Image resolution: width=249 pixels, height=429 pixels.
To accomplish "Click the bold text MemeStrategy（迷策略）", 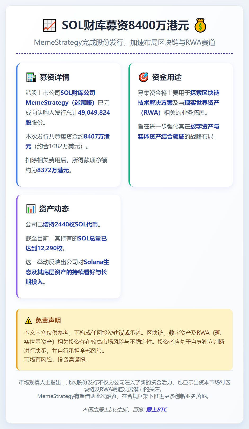I will (x=62, y=103).
